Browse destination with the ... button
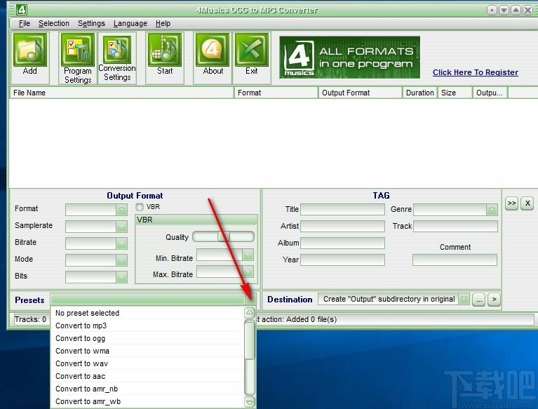This screenshot has height=409, width=538. (479, 300)
